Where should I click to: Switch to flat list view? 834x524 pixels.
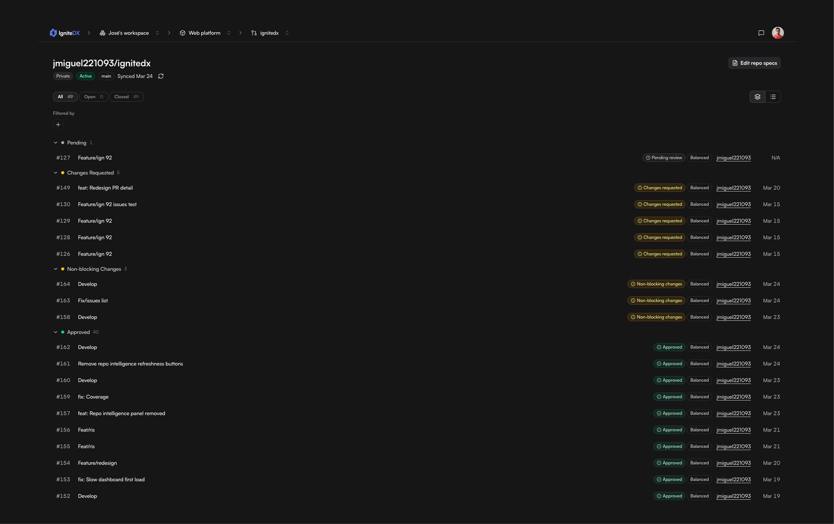773,97
